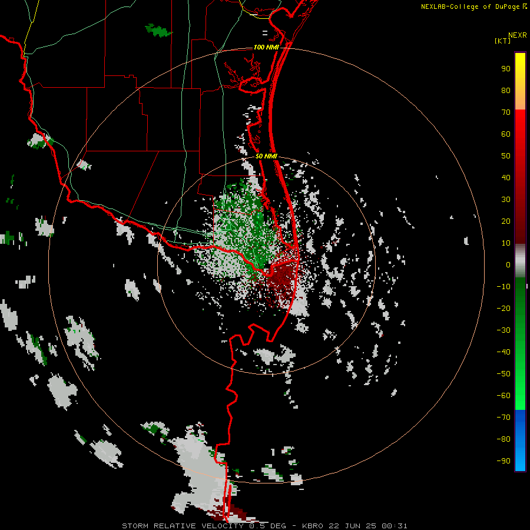Click the 90 value on velocity scale

point(506,69)
